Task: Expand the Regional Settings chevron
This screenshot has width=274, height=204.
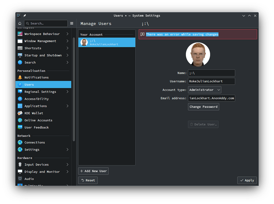Action: click(x=67, y=92)
